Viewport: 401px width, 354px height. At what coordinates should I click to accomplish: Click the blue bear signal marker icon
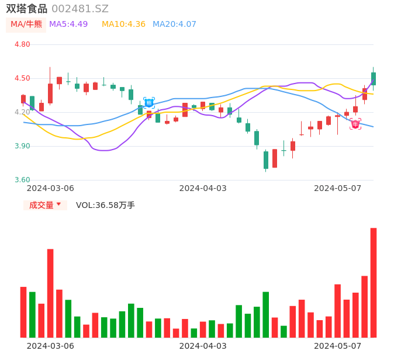(x=149, y=103)
